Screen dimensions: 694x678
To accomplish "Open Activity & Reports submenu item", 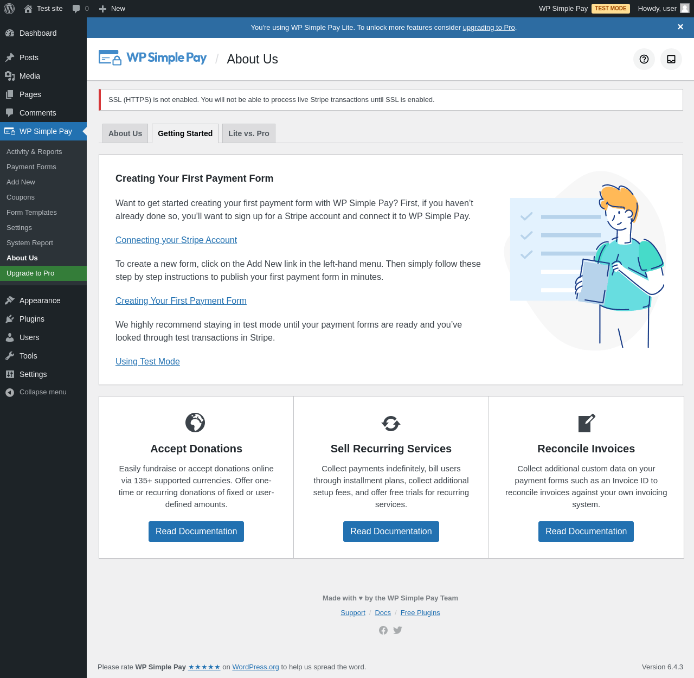I will click(x=43, y=152).
